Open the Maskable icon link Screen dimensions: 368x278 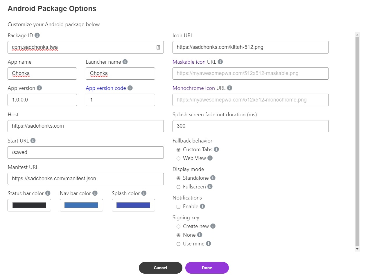coord(189,62)
